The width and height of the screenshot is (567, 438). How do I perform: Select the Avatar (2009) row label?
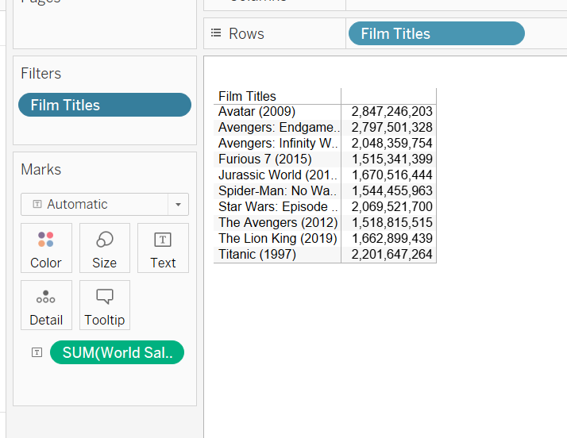click(x=256, y=111)
